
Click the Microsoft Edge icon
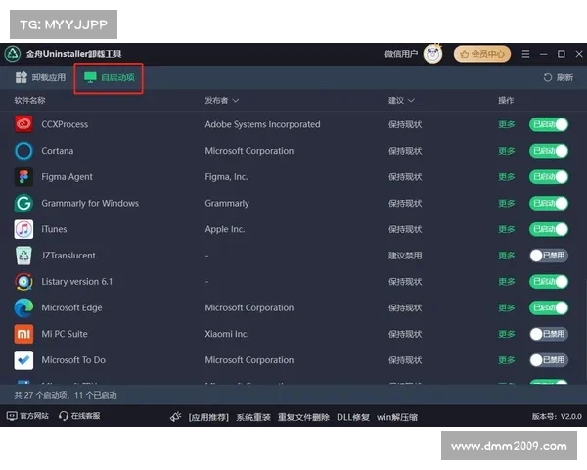[23, 307]
